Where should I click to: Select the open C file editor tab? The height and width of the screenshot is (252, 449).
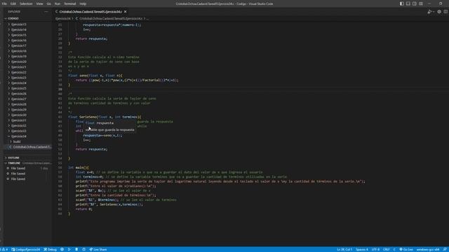coord(91,12)
